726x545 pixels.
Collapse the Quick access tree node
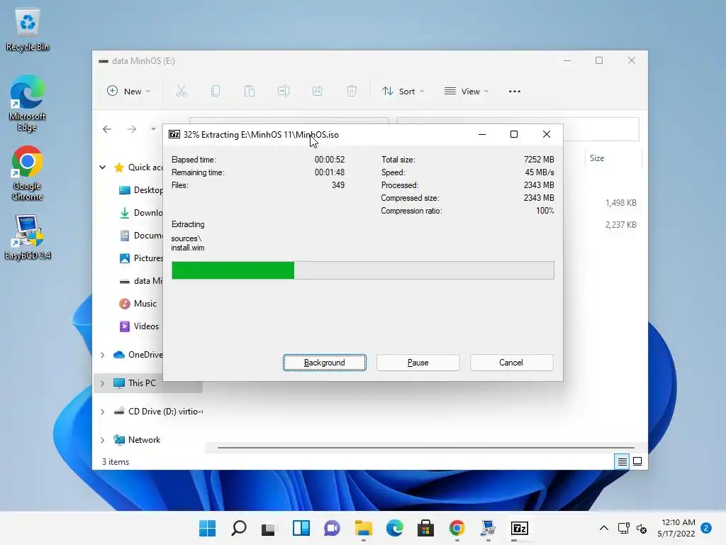coord(102,167)
